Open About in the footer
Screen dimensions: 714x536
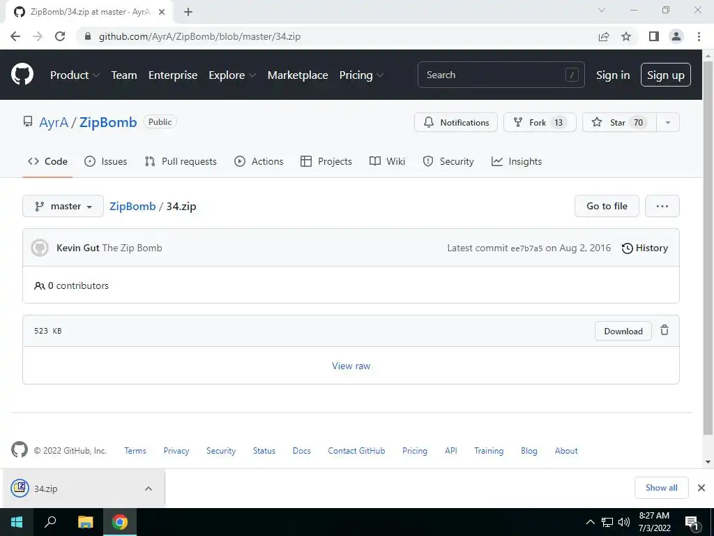tap(566, 451)
